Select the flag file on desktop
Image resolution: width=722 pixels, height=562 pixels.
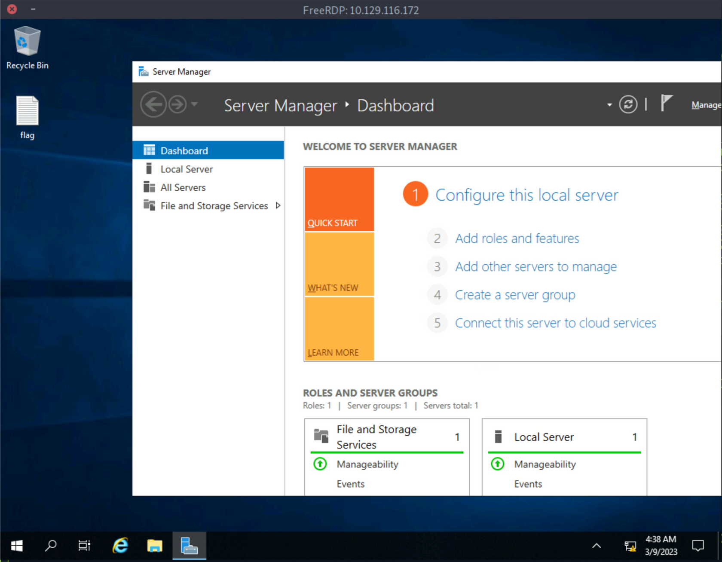[27, 117]
